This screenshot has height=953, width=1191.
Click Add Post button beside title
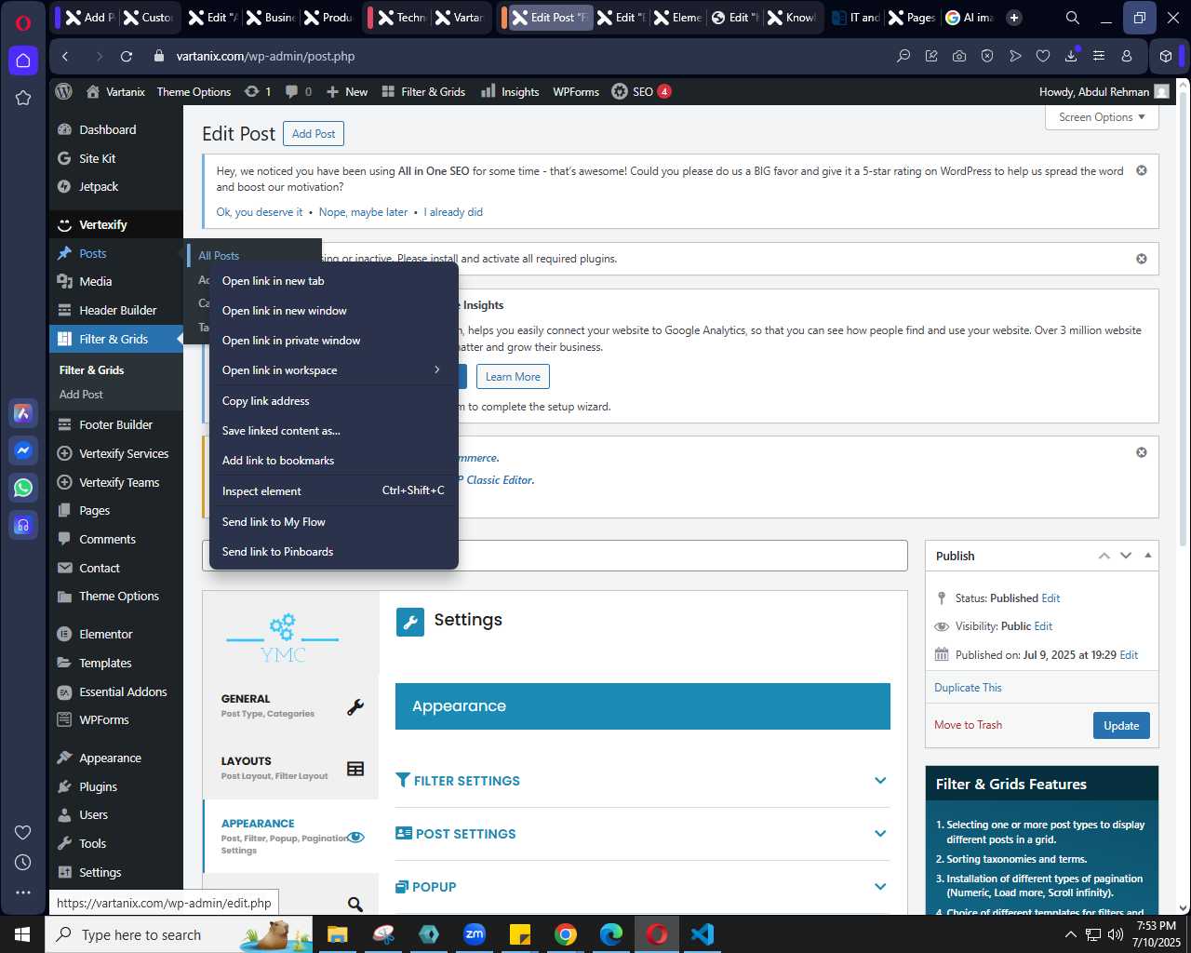314,134
